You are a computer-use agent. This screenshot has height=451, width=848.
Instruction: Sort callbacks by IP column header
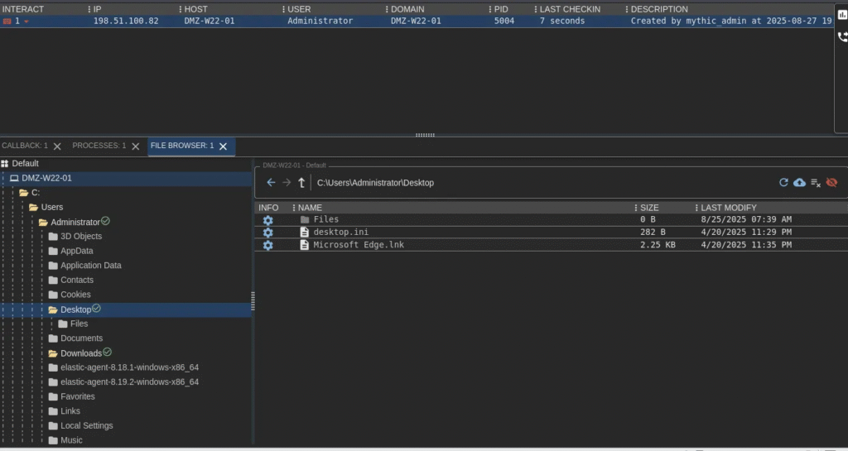coord(98,9)
